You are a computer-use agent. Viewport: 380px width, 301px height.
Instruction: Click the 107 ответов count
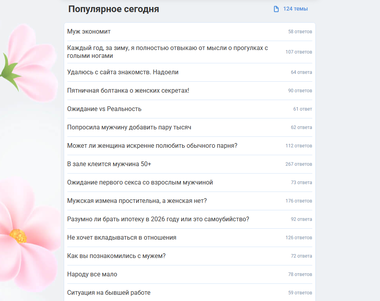(x=299, y=52)
